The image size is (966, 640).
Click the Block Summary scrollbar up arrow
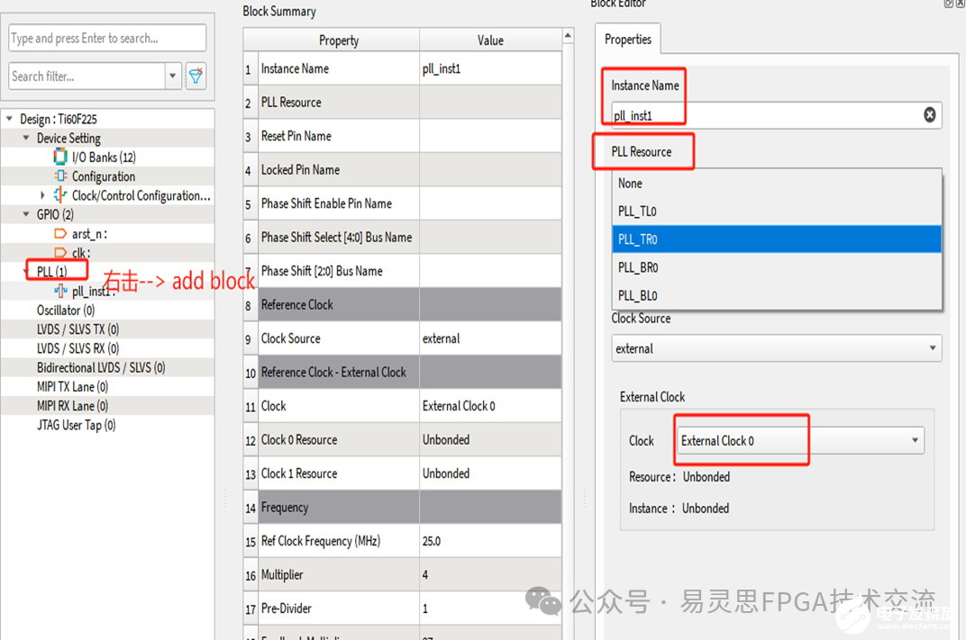(x=568, y=36)
